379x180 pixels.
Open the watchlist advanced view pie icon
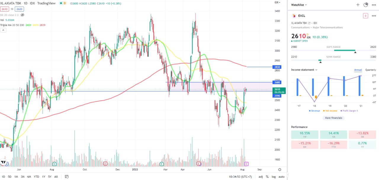(x=366, y=5)
